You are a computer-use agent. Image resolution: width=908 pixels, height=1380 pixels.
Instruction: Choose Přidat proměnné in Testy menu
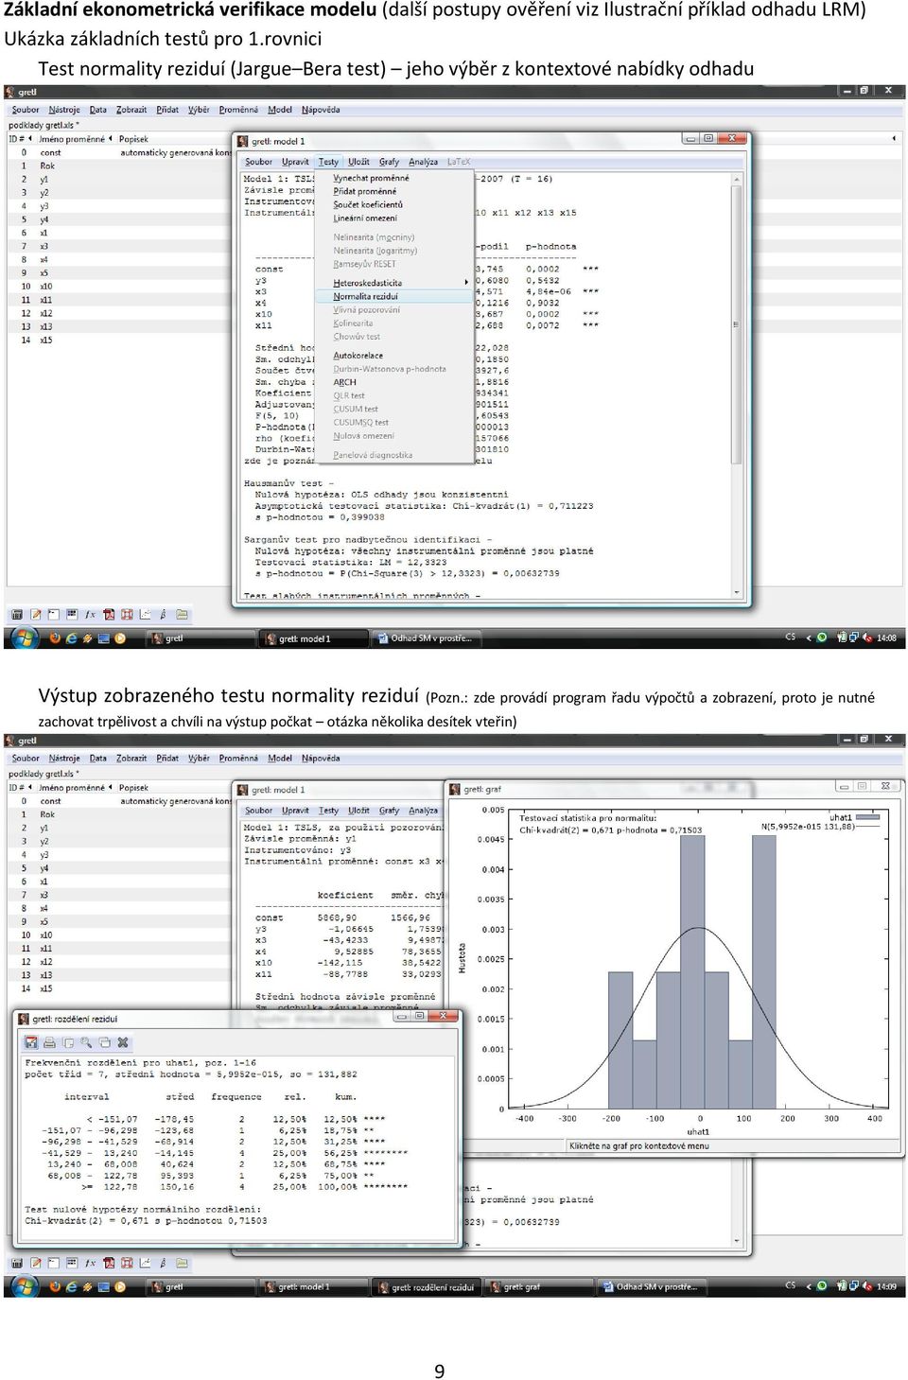364,191
